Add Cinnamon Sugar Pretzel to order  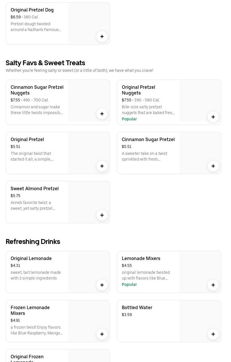(213, 166)
